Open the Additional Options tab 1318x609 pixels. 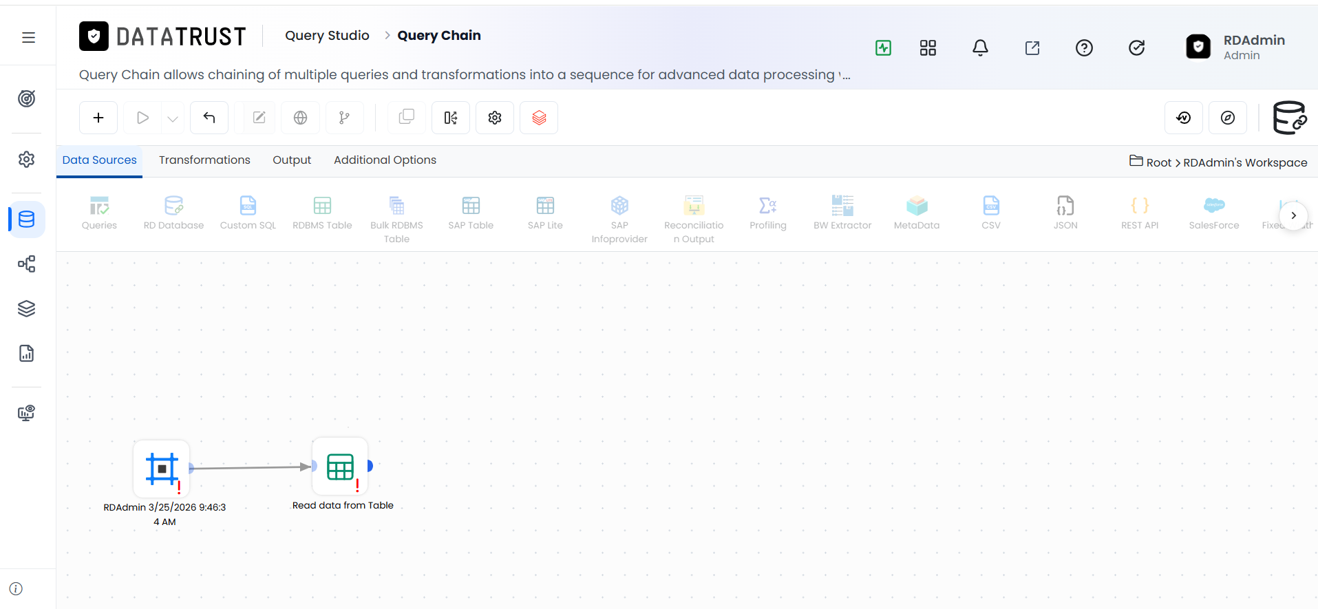[x=385, y=160]
